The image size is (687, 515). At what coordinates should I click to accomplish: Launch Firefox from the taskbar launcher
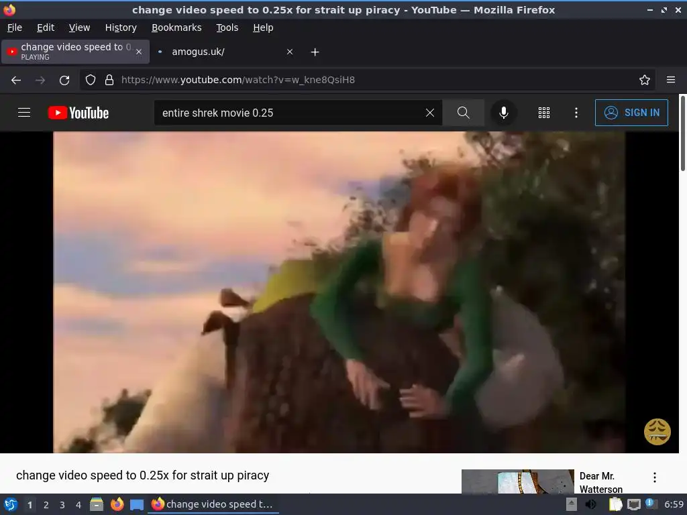117,504
